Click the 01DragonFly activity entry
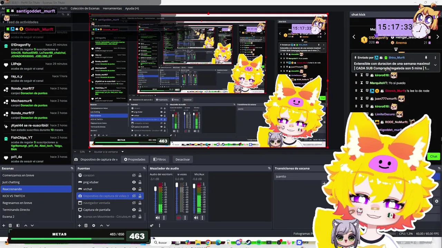442x248 pixels. (36, 50)
